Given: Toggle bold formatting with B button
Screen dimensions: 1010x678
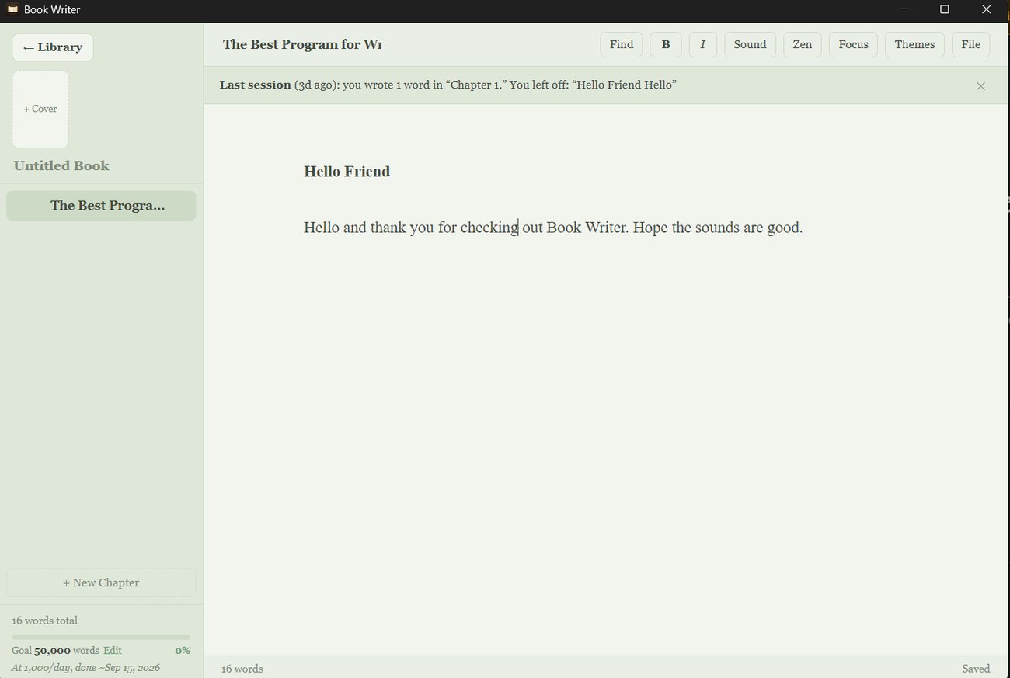Looking at the screenshot, I should click(666, 44).
